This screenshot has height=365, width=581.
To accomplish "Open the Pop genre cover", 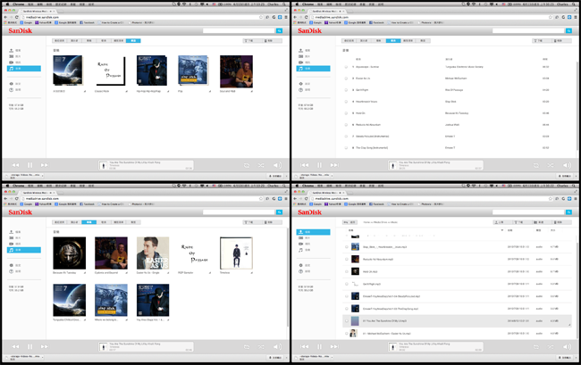I will coord(194,71).
